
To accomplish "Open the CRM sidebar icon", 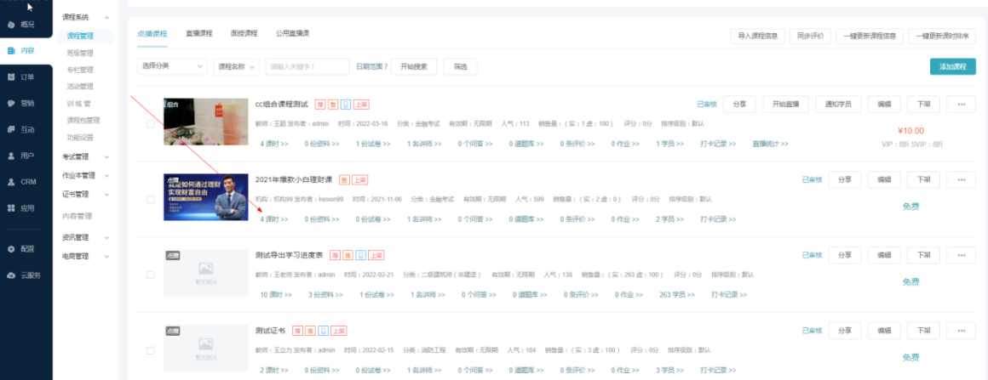I will (11, 182).
